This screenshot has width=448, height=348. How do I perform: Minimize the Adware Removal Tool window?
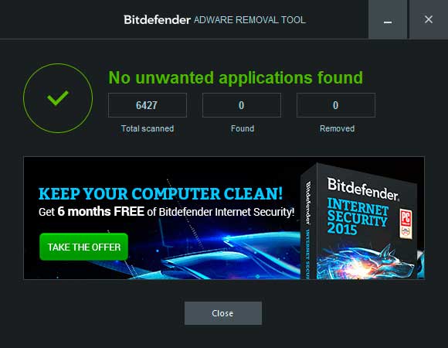pyautogui.click(x=388, y=19)
